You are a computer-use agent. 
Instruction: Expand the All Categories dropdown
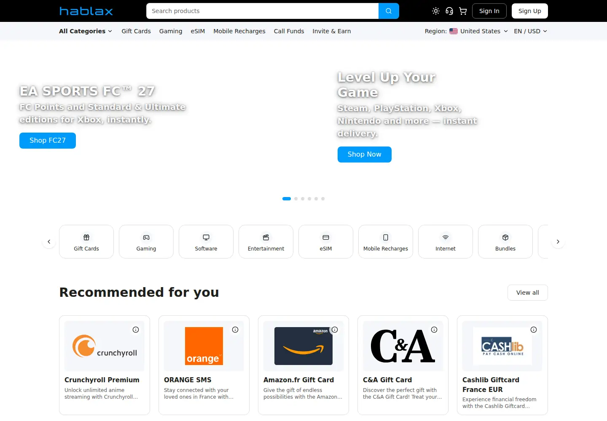(86, 31)
